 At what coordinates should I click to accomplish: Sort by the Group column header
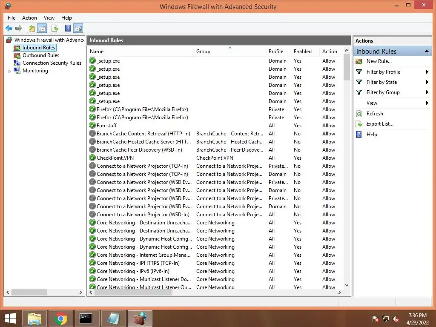pyautogui.click(x=229, y=52)
